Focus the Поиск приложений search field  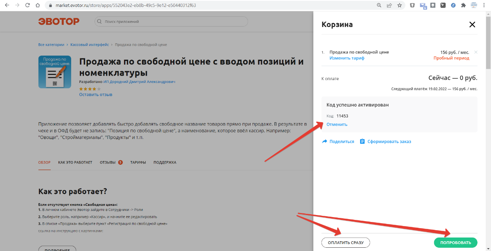[171, 22]
